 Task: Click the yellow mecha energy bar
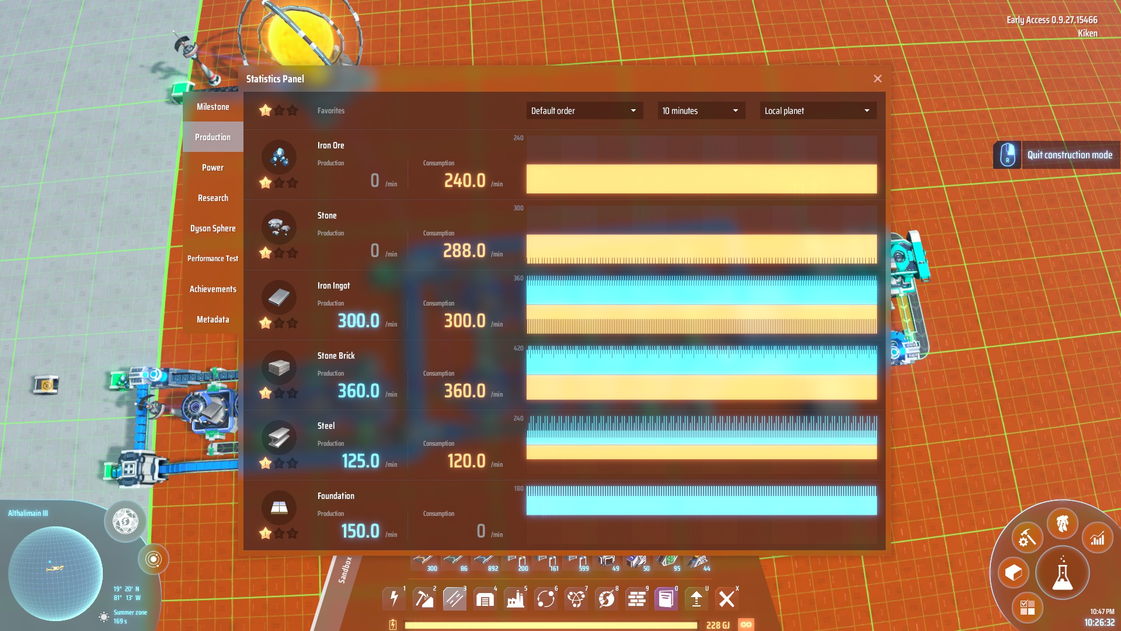click(551, 625)
